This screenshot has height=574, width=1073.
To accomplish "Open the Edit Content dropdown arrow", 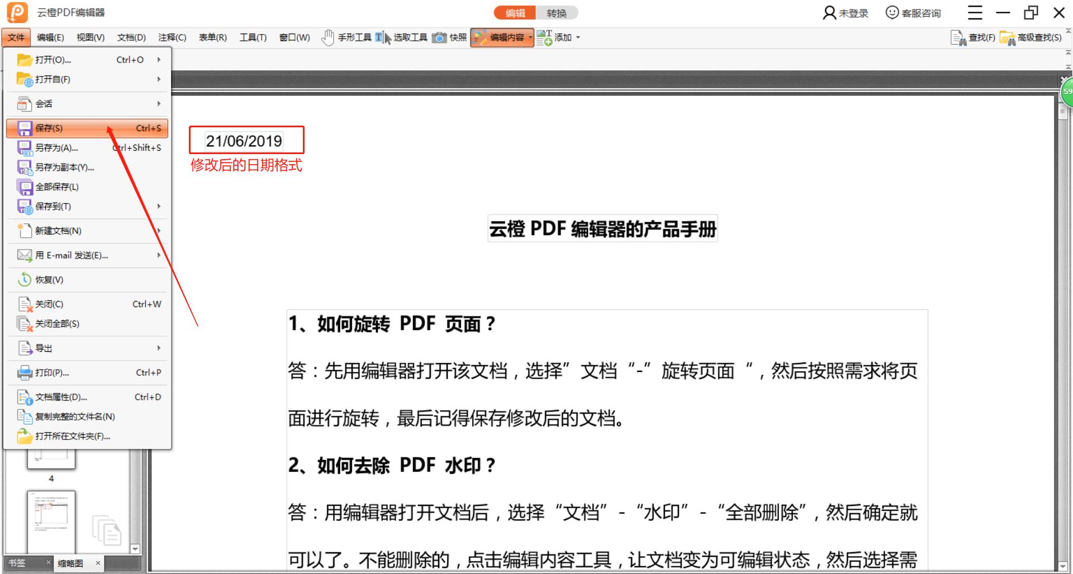I will (x=530, y=37).
